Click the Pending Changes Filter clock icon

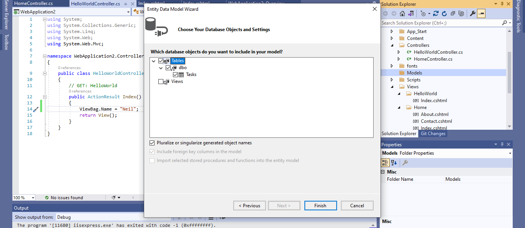[424, 13]
